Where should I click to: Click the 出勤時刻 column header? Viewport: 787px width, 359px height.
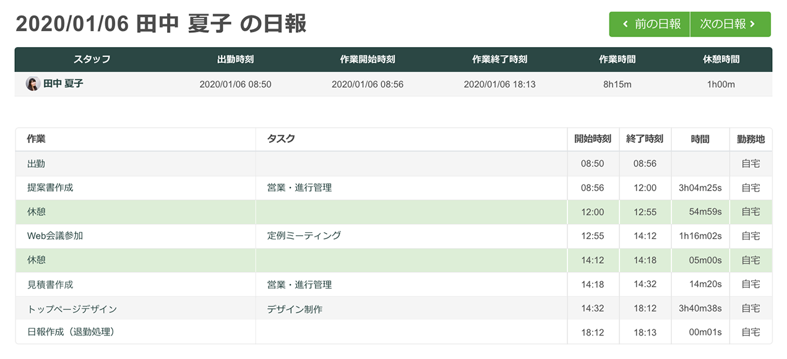click(235, 59)
